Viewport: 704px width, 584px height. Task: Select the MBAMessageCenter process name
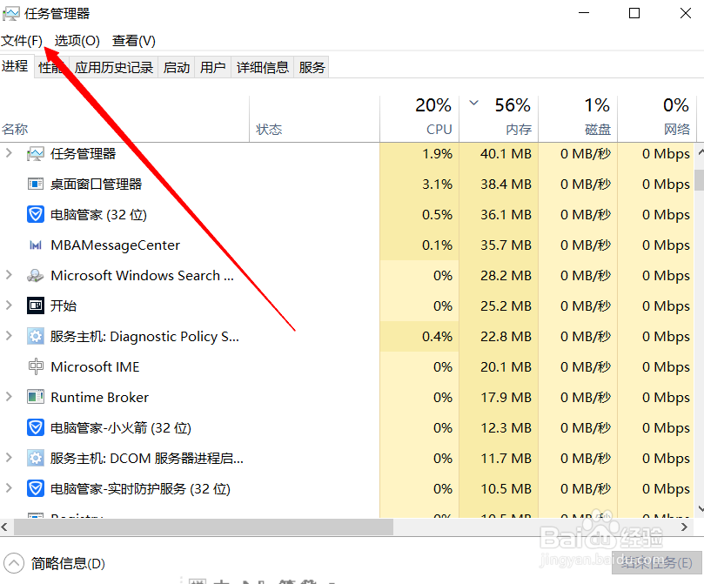click(116, 245)
